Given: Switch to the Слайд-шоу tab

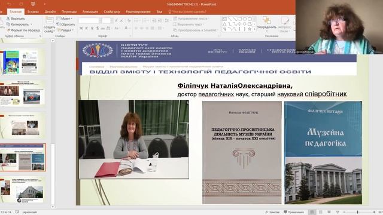Looking at the screenshot, I should click(x=112, y=11).
